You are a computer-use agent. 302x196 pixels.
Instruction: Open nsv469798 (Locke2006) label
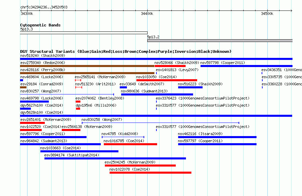pos(42,98)
